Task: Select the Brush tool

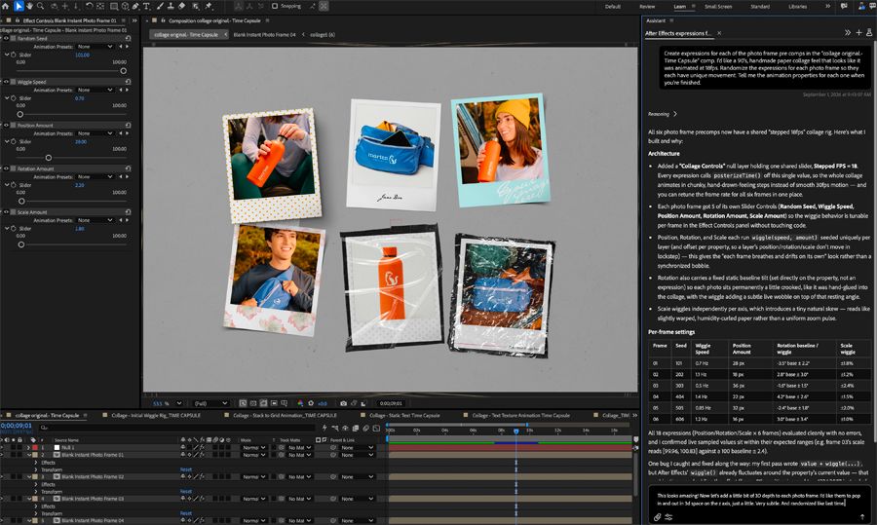Action: (160, 6)
